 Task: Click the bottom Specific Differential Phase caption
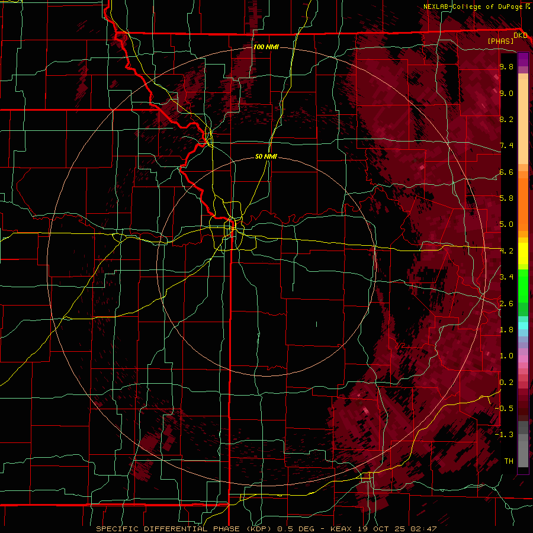point(266,529)
